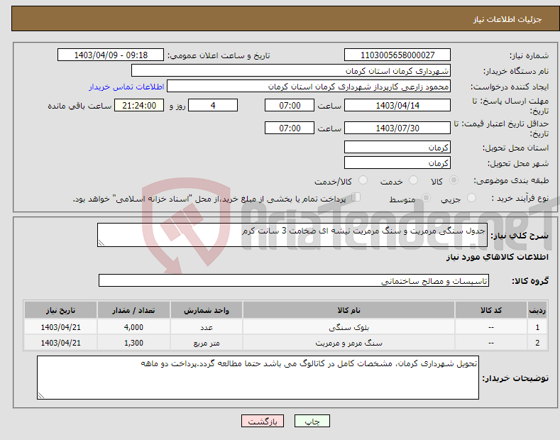
Task: Click the announcement date field 1403/04/09 - 09:18
Action: pos(111,55)
